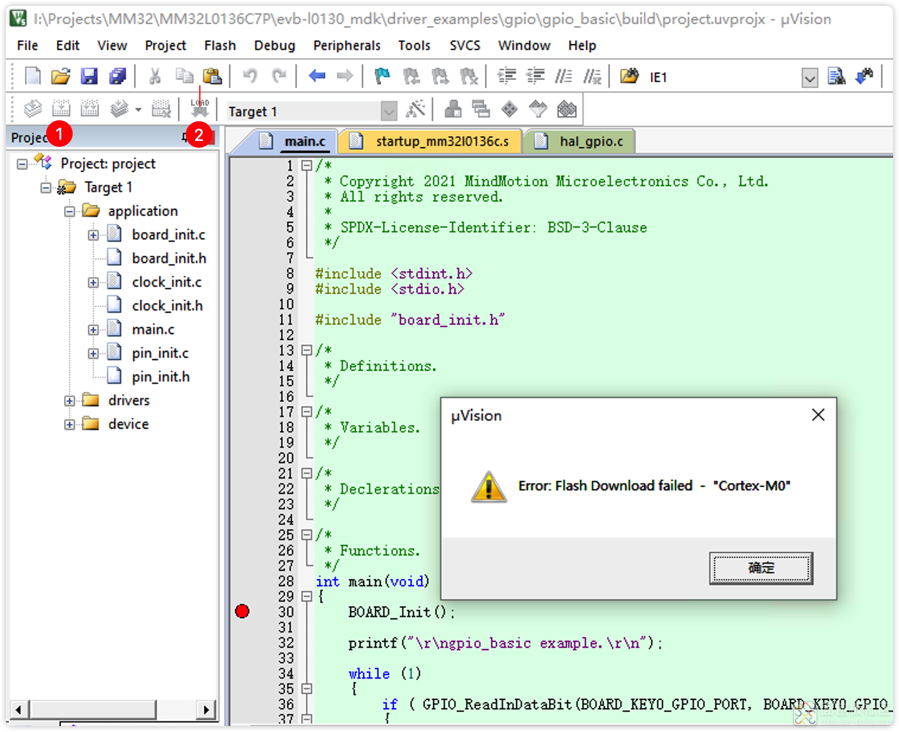Click the LOAD download-to-flash icon
Screen dimensions: 899x732
pyautogui.click(x=200, y=109)
